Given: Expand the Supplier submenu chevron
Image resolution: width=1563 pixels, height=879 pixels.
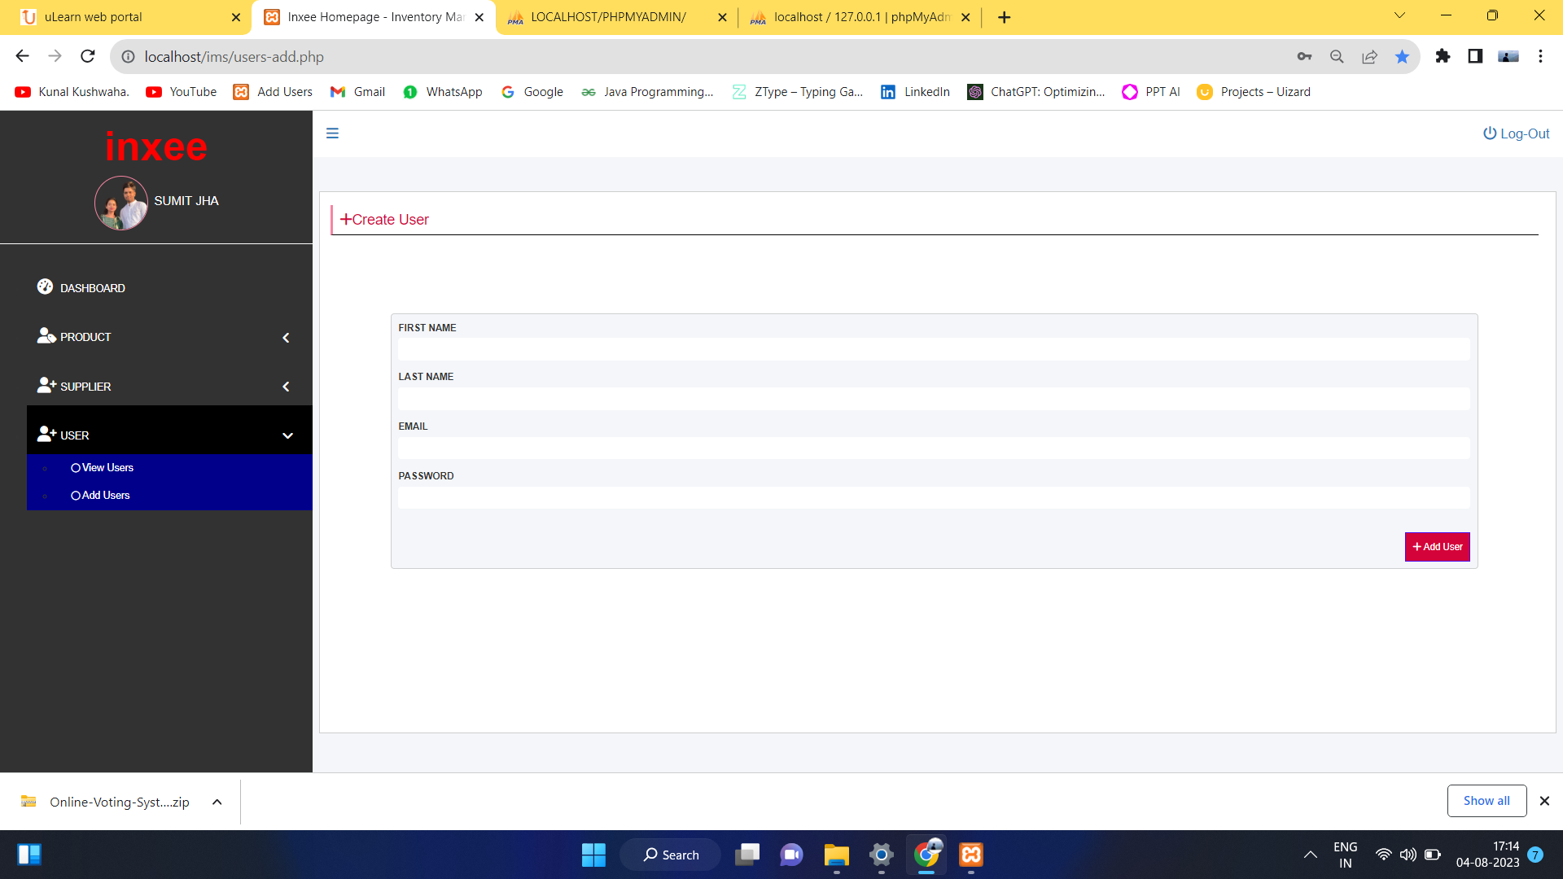Looking at the screenshot, I should click(286, 387).
